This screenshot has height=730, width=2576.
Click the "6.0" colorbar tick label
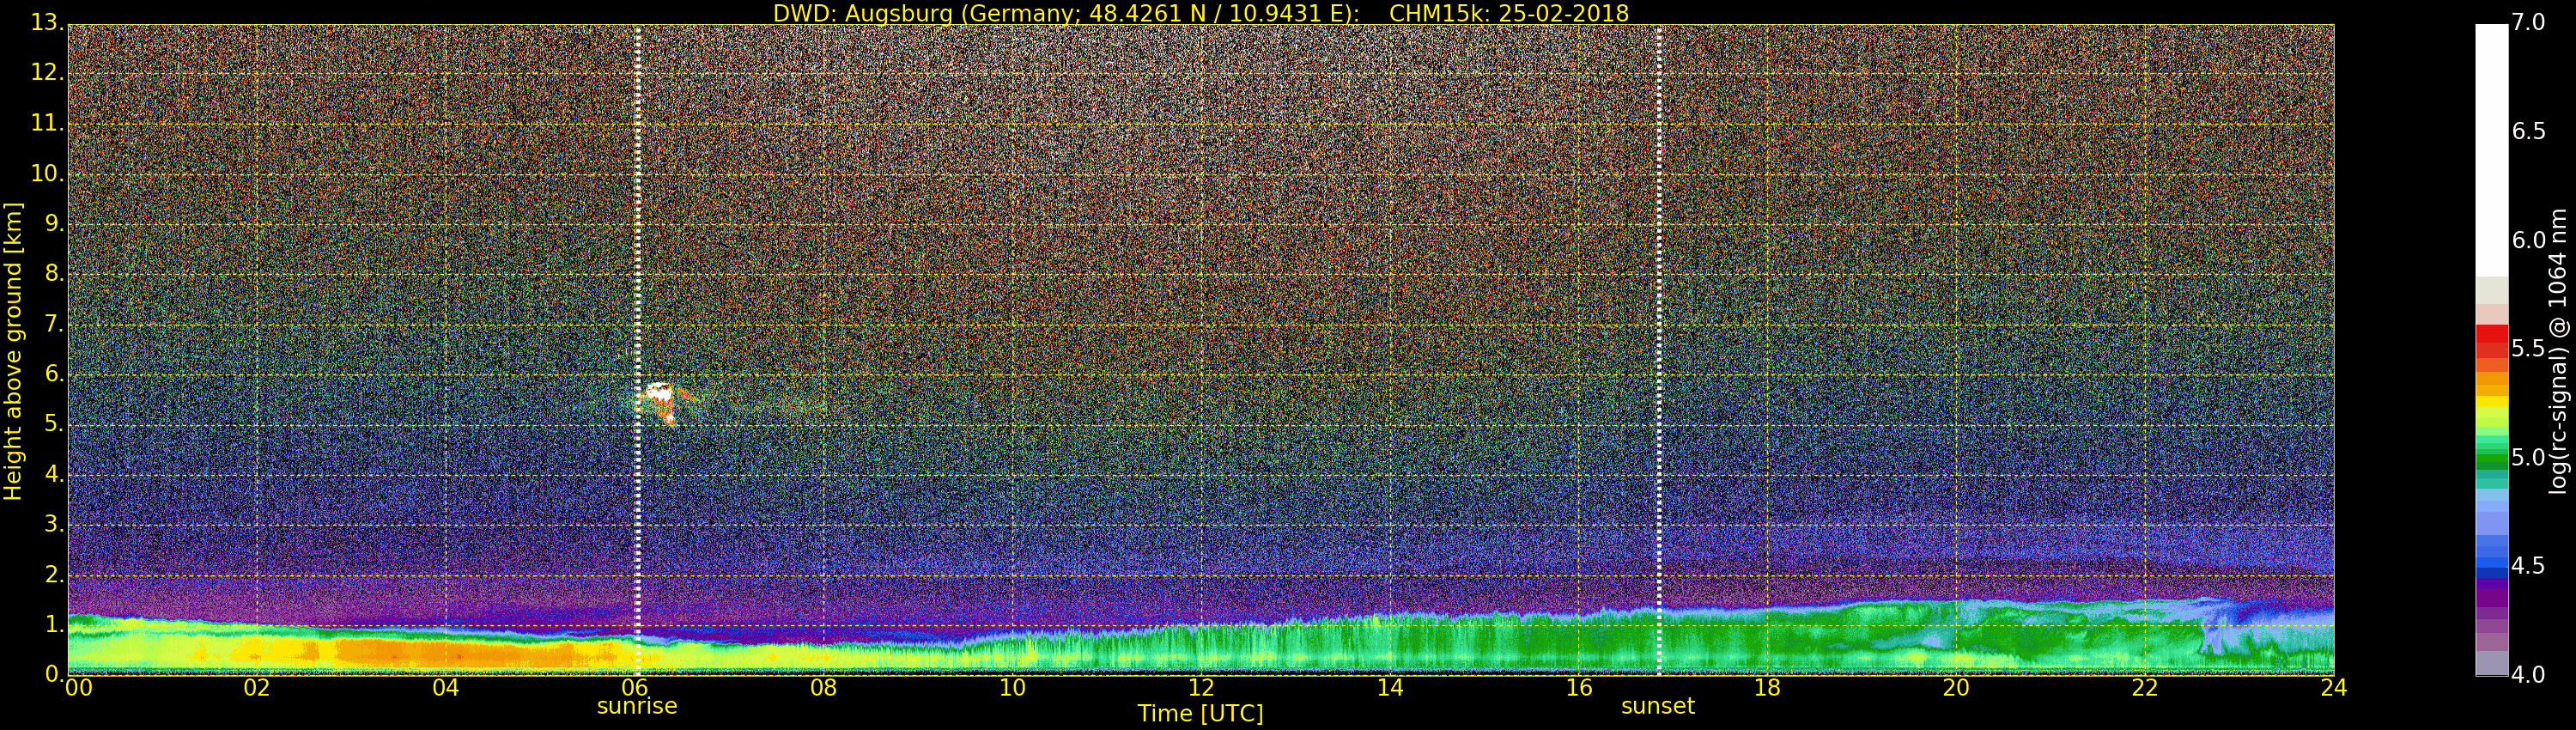point(2529,240)
